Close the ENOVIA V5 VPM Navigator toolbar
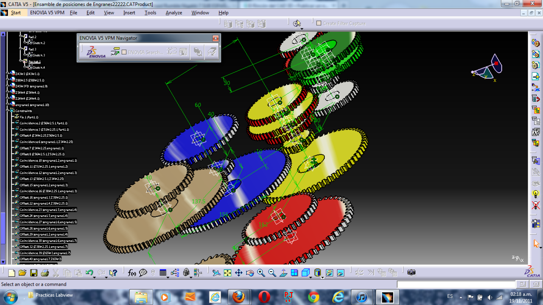 point(216,38)
